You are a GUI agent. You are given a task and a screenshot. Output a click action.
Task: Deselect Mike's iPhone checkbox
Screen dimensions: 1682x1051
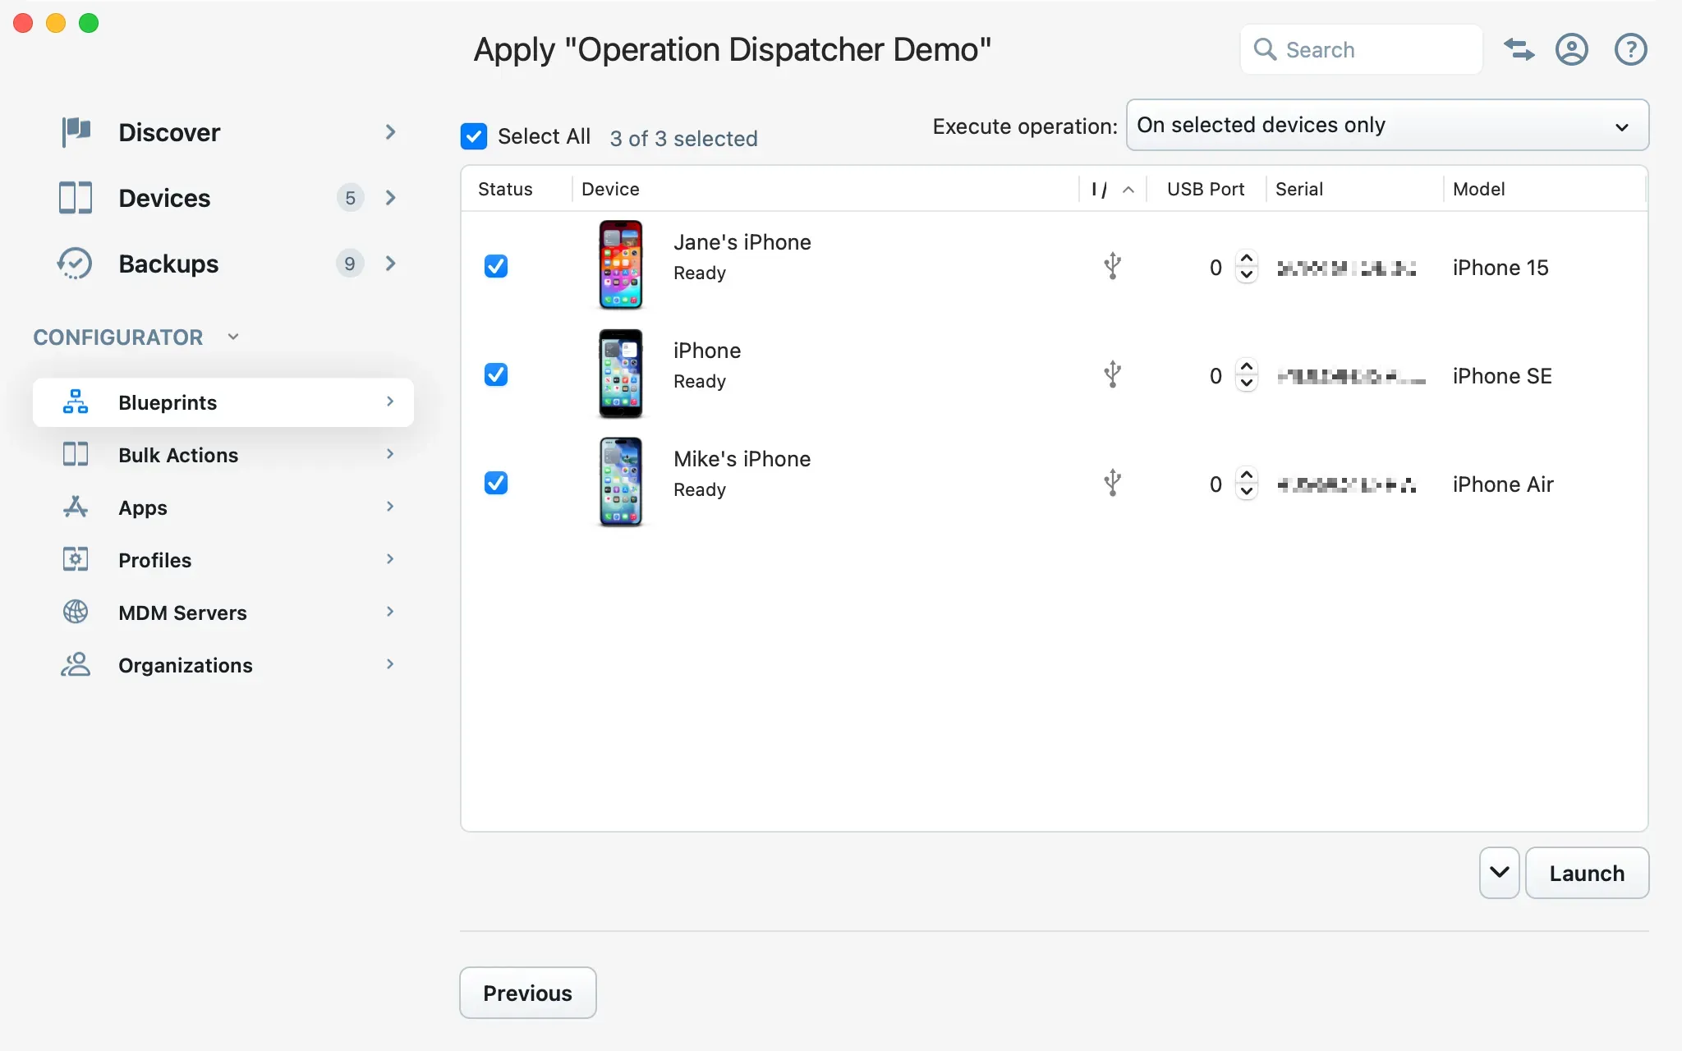pos(496,483)
